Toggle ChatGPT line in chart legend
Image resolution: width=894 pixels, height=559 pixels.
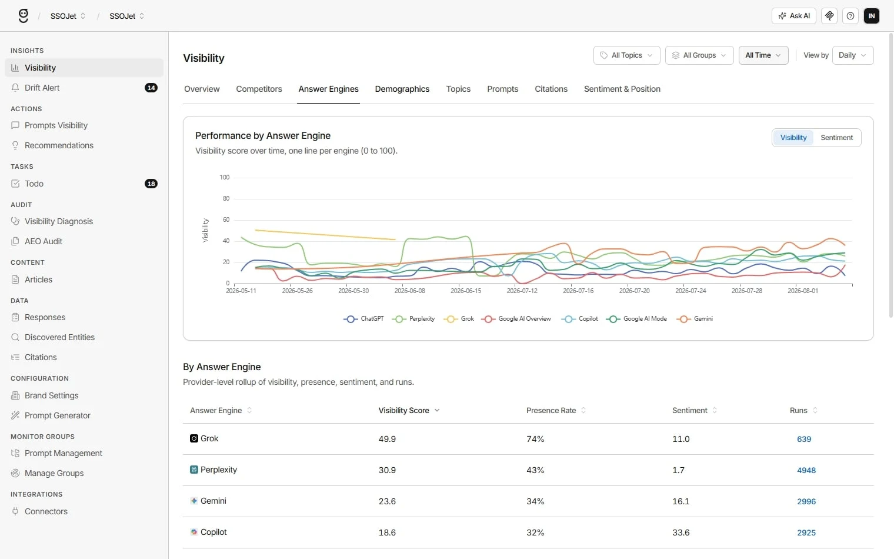point(363,319)
